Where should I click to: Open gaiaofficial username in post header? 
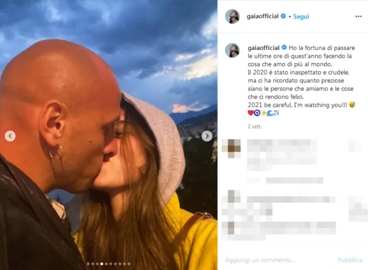(x=263, y=17)
